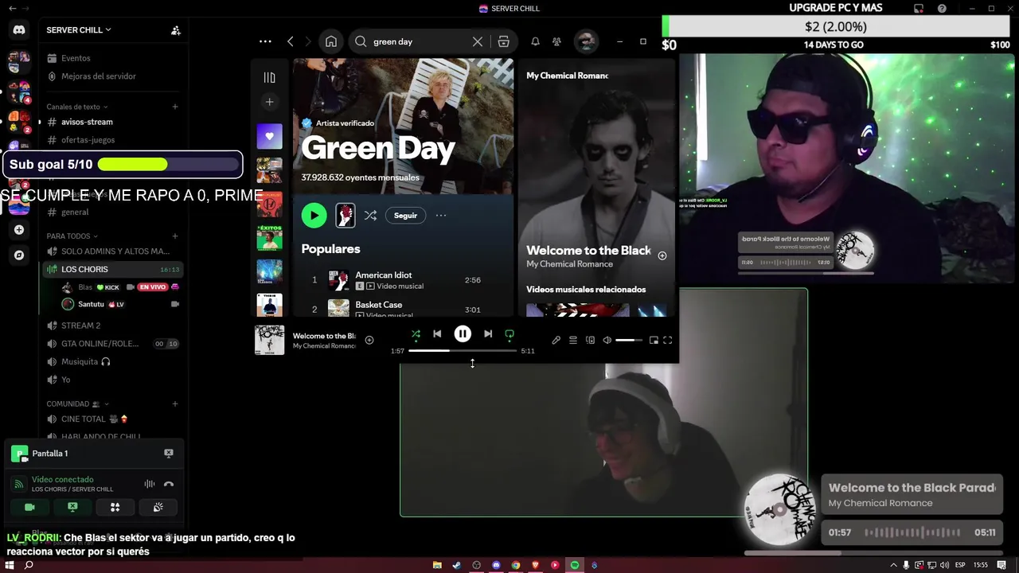Toggle shuffle in the player bar

(x=416, y=334)
